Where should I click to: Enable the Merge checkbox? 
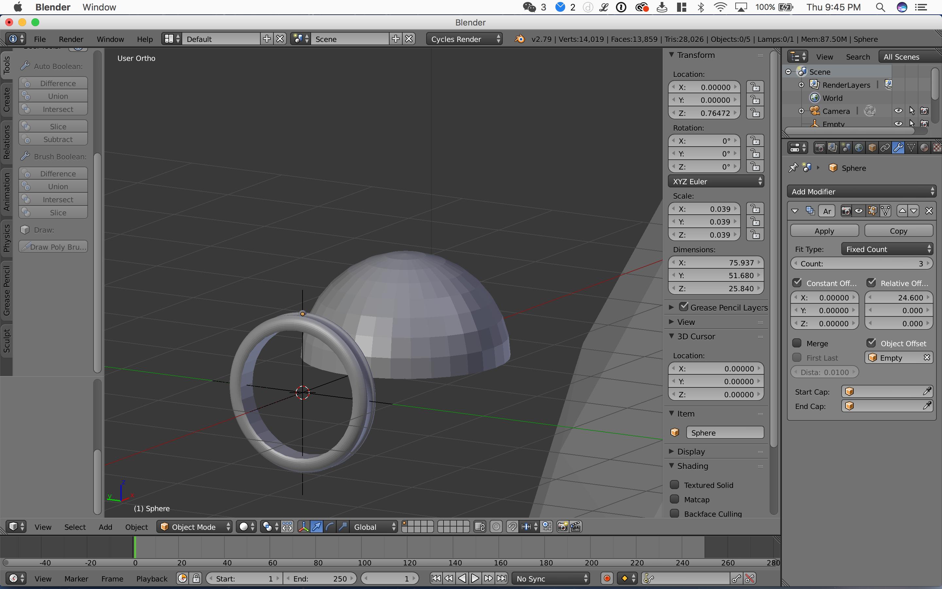click(x=797, y=343)
